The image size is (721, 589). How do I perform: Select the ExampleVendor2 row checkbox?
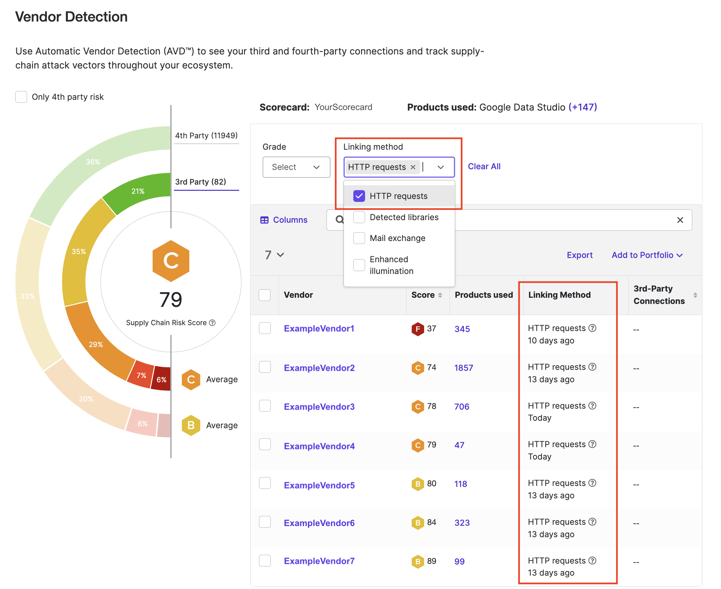tap(265, 367)
